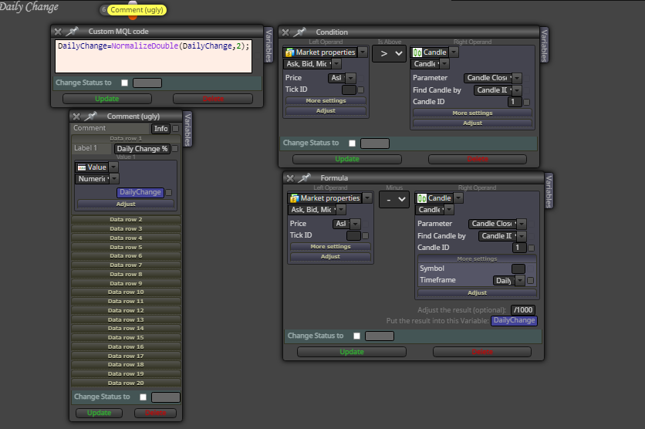645x429 pixels.
Task: Click the Tick ID field in Formula panel
Action: (x=353, y=235)
